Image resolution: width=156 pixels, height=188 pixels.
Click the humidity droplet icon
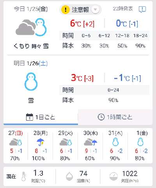pyautogui.click(x=69, y=176)
